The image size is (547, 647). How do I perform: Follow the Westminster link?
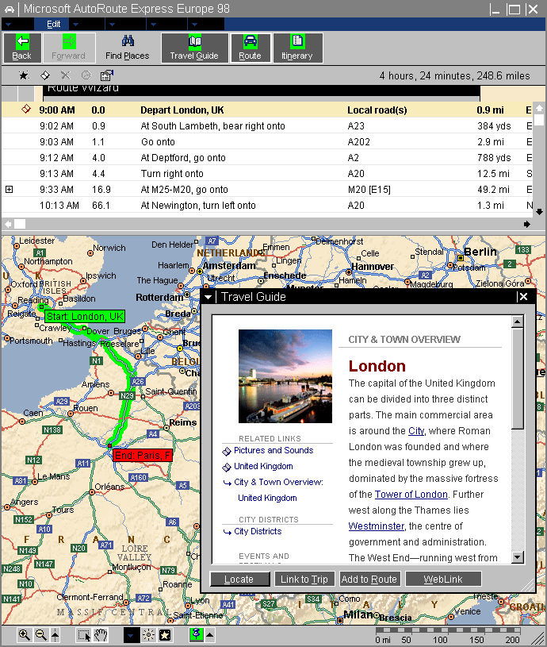(x=376, y=526)
